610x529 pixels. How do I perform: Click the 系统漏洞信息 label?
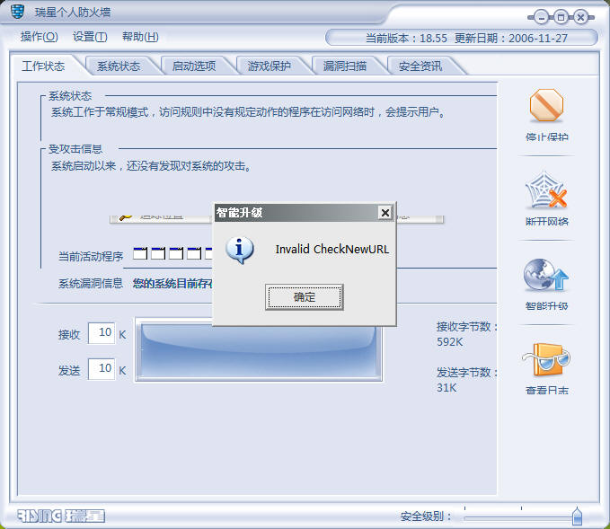(91, 284)
